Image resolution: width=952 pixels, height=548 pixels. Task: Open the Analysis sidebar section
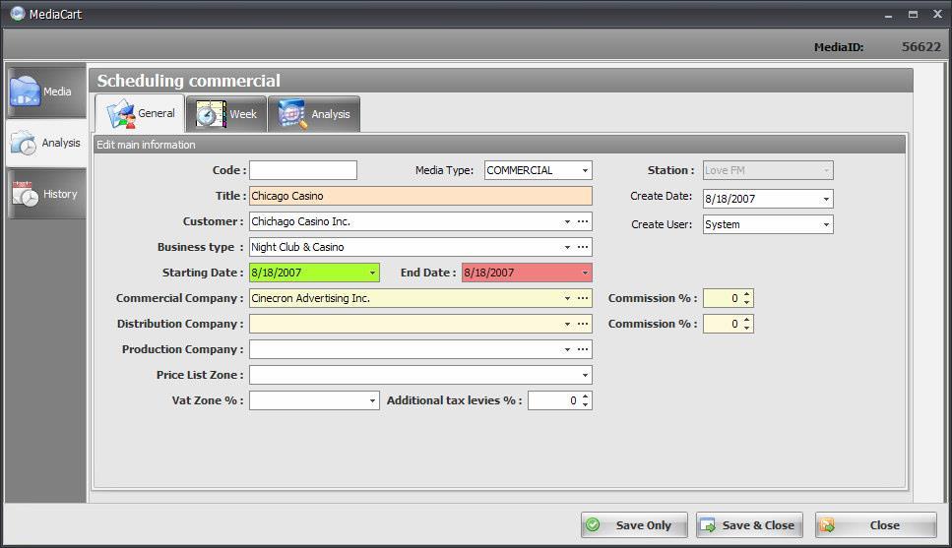click(x=46, y=143)
